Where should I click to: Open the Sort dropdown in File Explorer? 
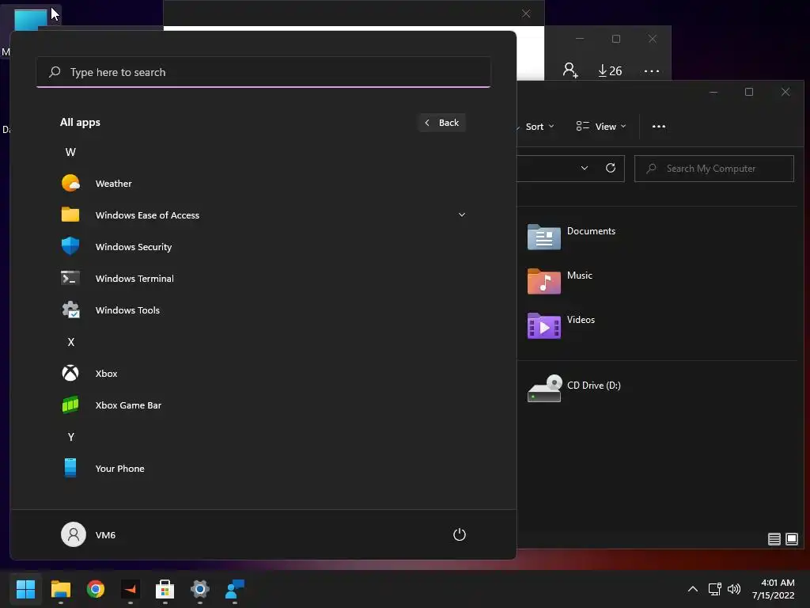pos(538,127)
